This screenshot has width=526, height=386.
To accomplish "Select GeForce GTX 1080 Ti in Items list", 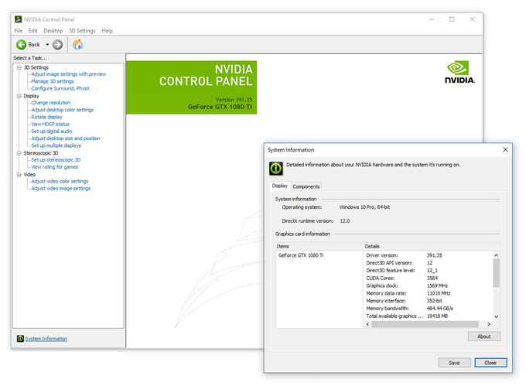I will (301, 255).
